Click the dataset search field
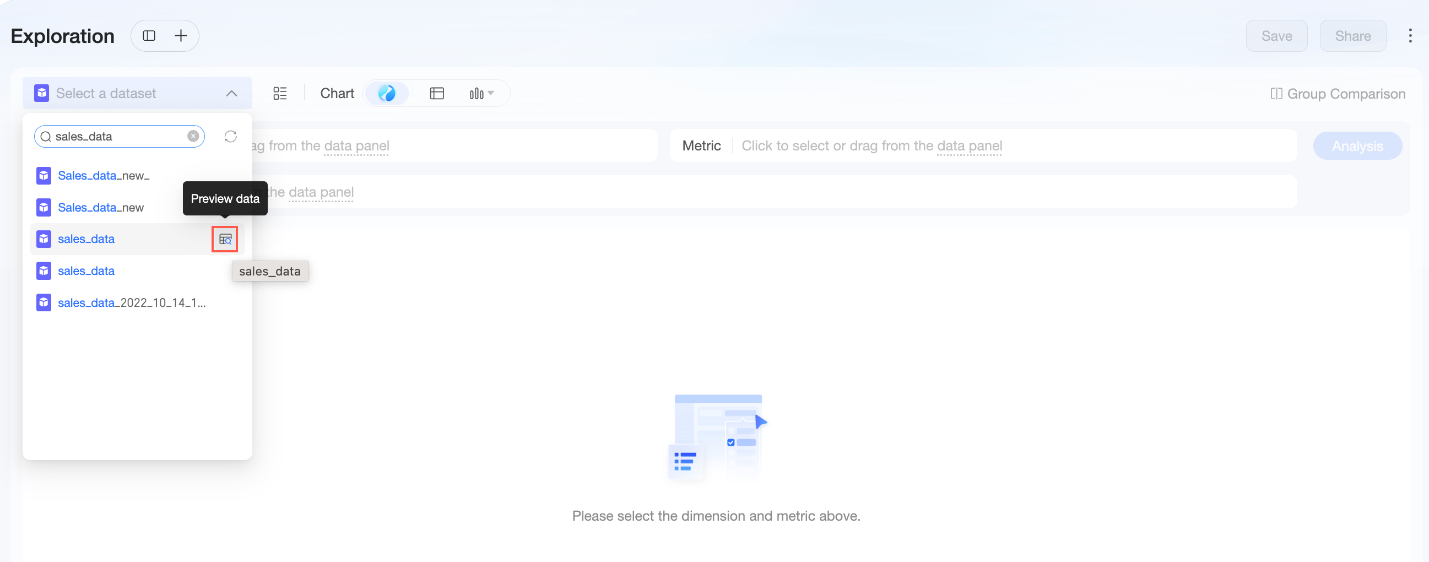 click(120, 137)
